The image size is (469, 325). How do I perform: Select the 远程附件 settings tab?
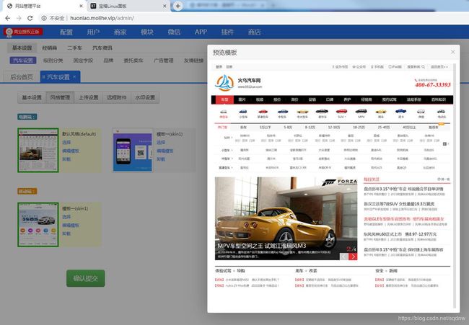(117, 97)
